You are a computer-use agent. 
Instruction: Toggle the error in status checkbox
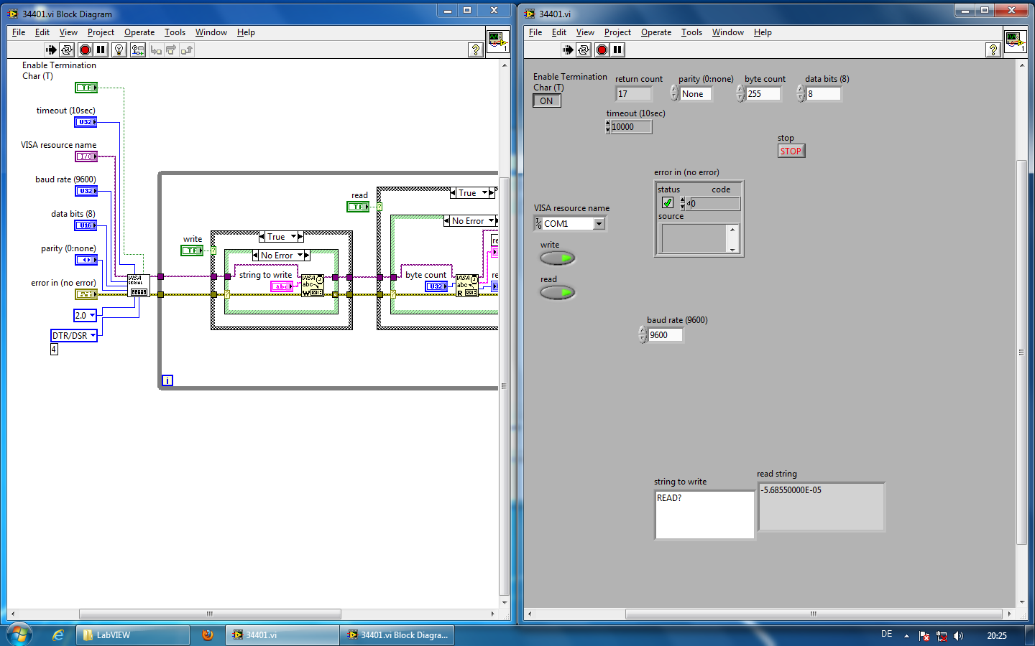point(667,202)
